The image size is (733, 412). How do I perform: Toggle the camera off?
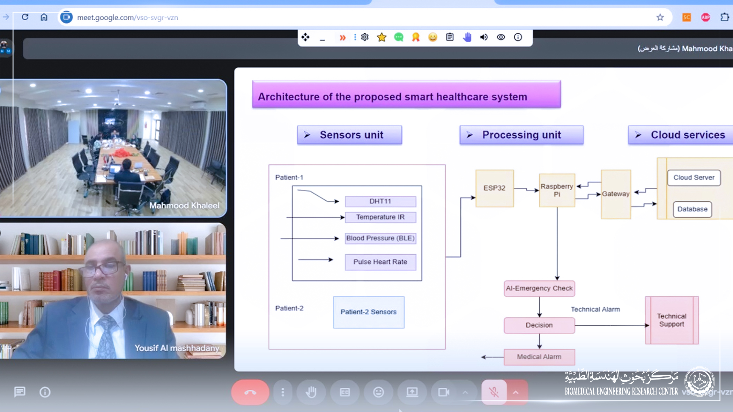(444, 392)
